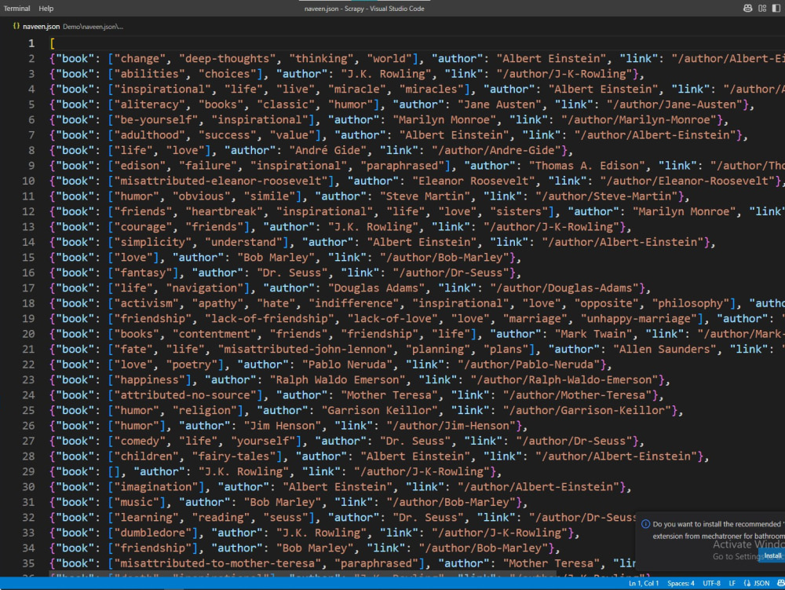785x590 pixels.
Task: Click the horizontal scrollbar below the editor
Action: pos(303,574)
